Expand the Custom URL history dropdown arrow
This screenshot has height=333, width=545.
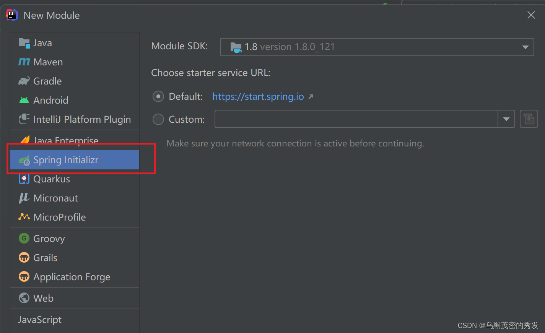pyautogui.click(x=506, y=119)
